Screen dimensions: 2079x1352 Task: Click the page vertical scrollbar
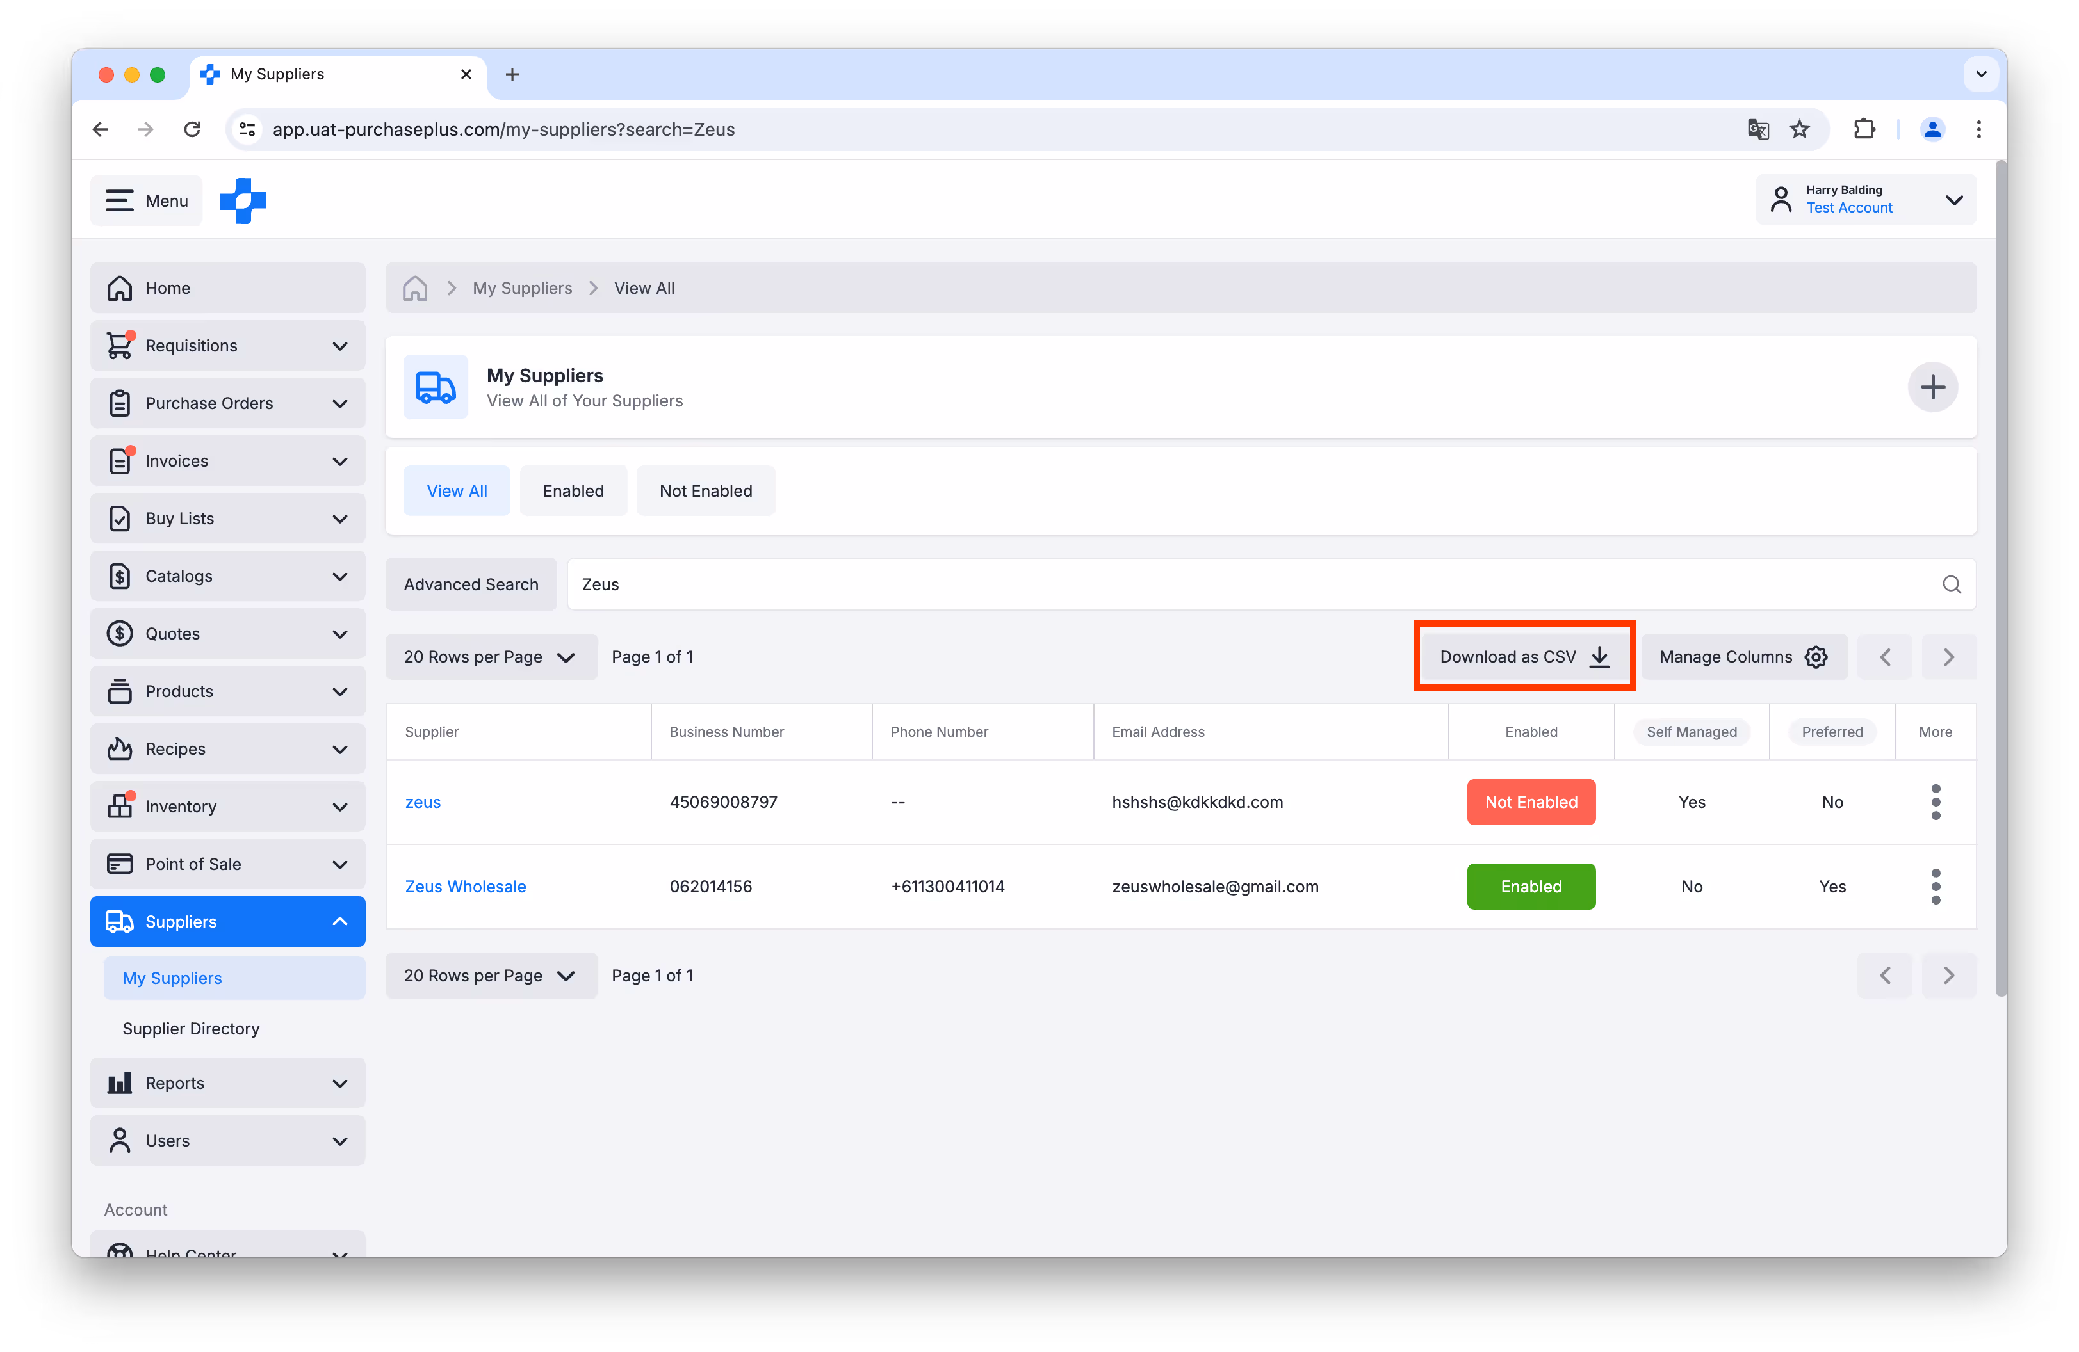pyautogui.click(x=2000, y=576)
